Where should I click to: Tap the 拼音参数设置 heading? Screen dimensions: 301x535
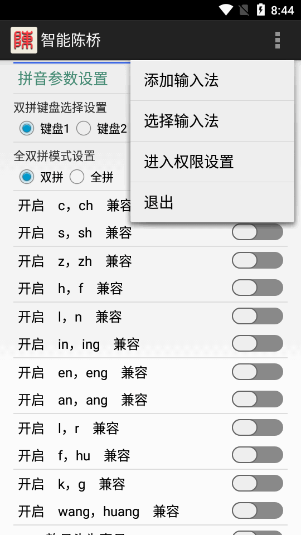pyautogui.click(x=63, y=79)
